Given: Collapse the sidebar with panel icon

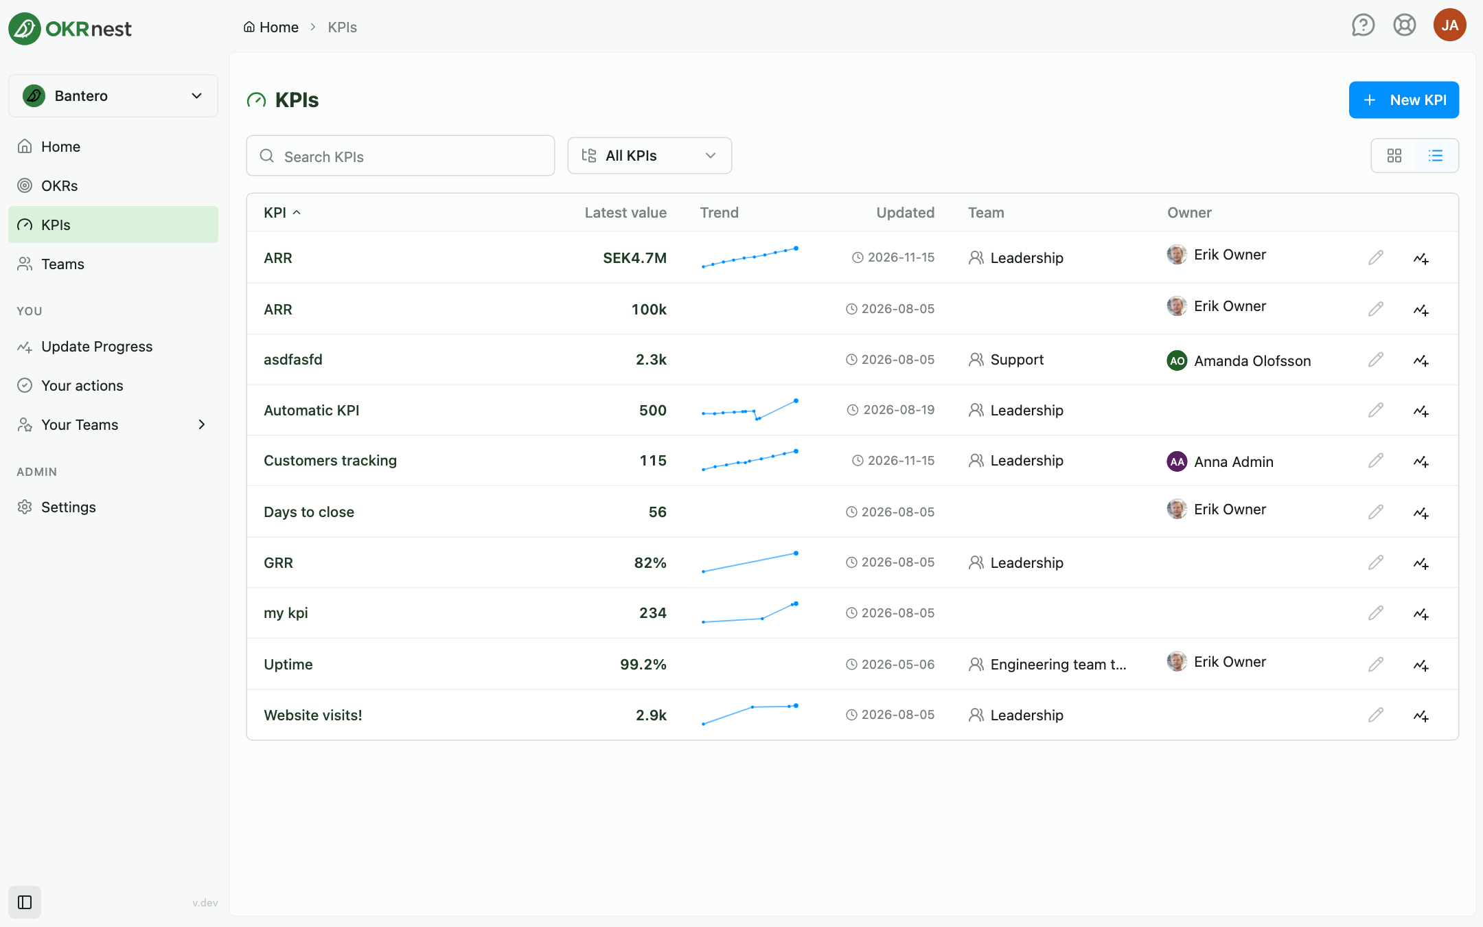Looking at the screenshot, I should click(x=25, y=902).
